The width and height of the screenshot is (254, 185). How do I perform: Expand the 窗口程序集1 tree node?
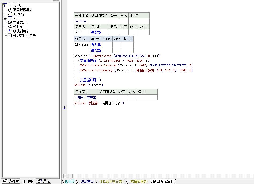pyautogui.click(x=5, y=10)
